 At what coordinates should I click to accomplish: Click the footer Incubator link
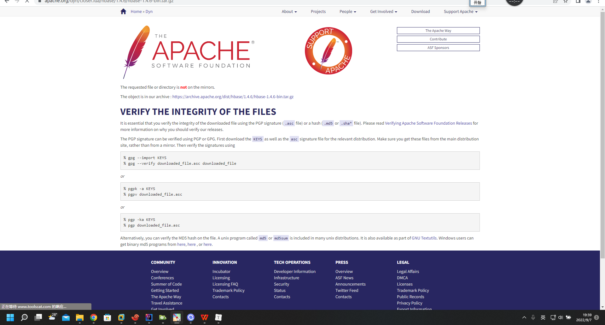pos(221,272)
